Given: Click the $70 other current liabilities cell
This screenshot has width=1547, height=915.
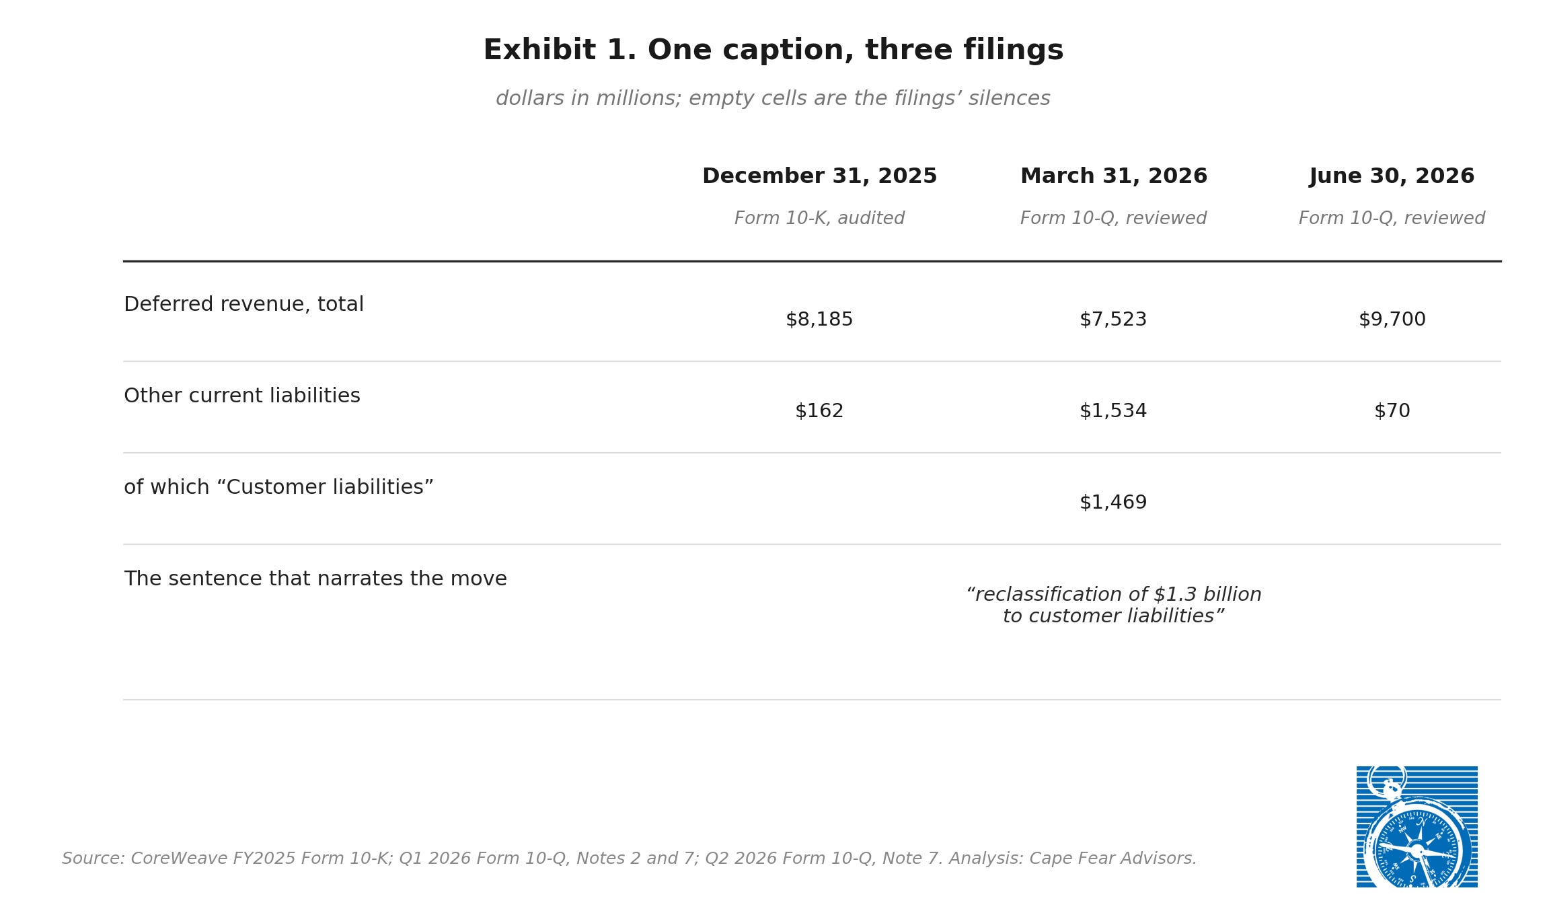Looking at the screenshot, I should [1392, 411].
